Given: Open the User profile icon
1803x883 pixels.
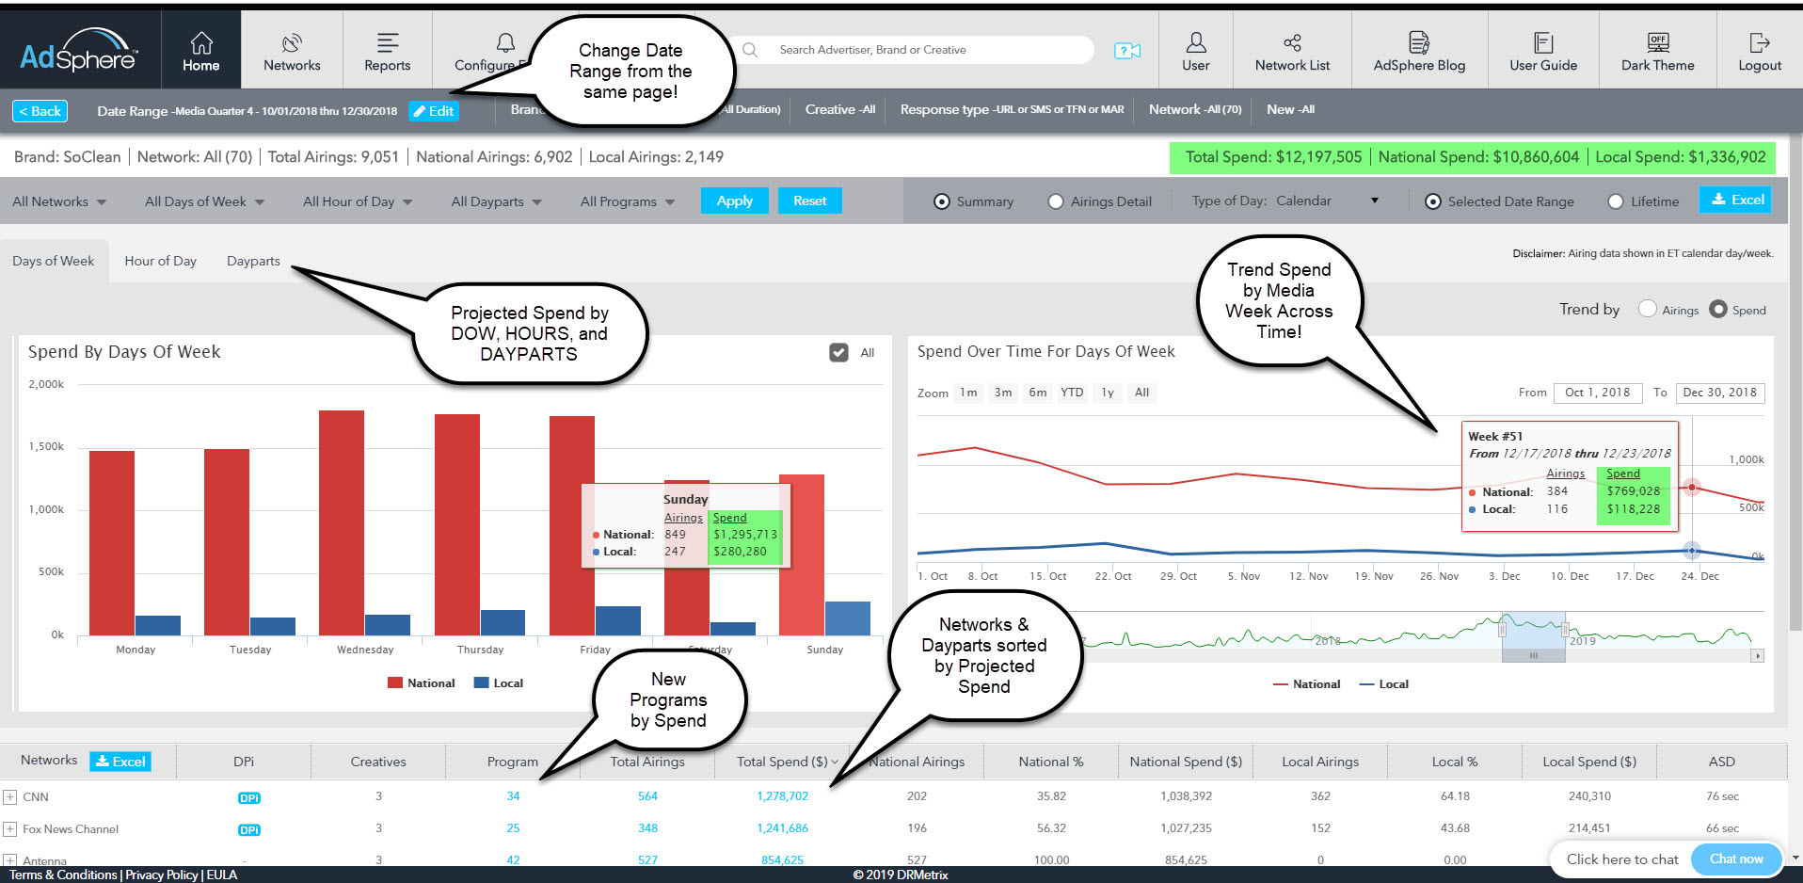Looking at the screenshot, I should point(1195,43).
